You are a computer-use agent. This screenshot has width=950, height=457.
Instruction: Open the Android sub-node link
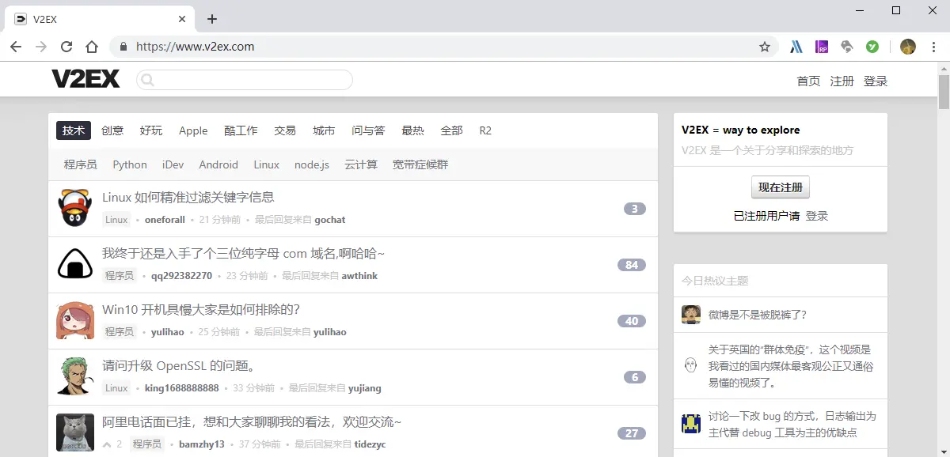tap(218, 164)
